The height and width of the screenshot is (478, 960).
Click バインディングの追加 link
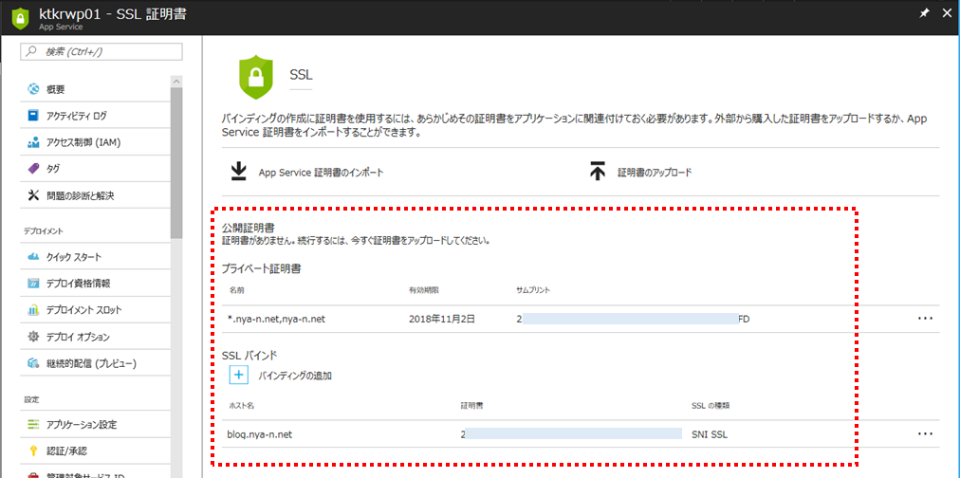click(295, 376)
